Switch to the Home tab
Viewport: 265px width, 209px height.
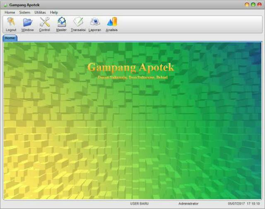tap(10, 38)
